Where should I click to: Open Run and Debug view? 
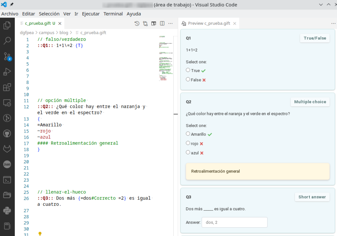click(7, 72)
